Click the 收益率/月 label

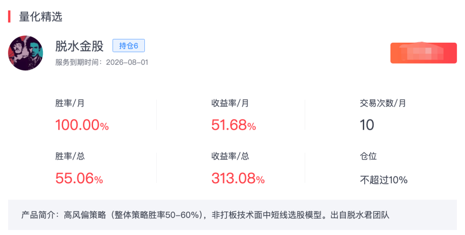tap(230, 103)
